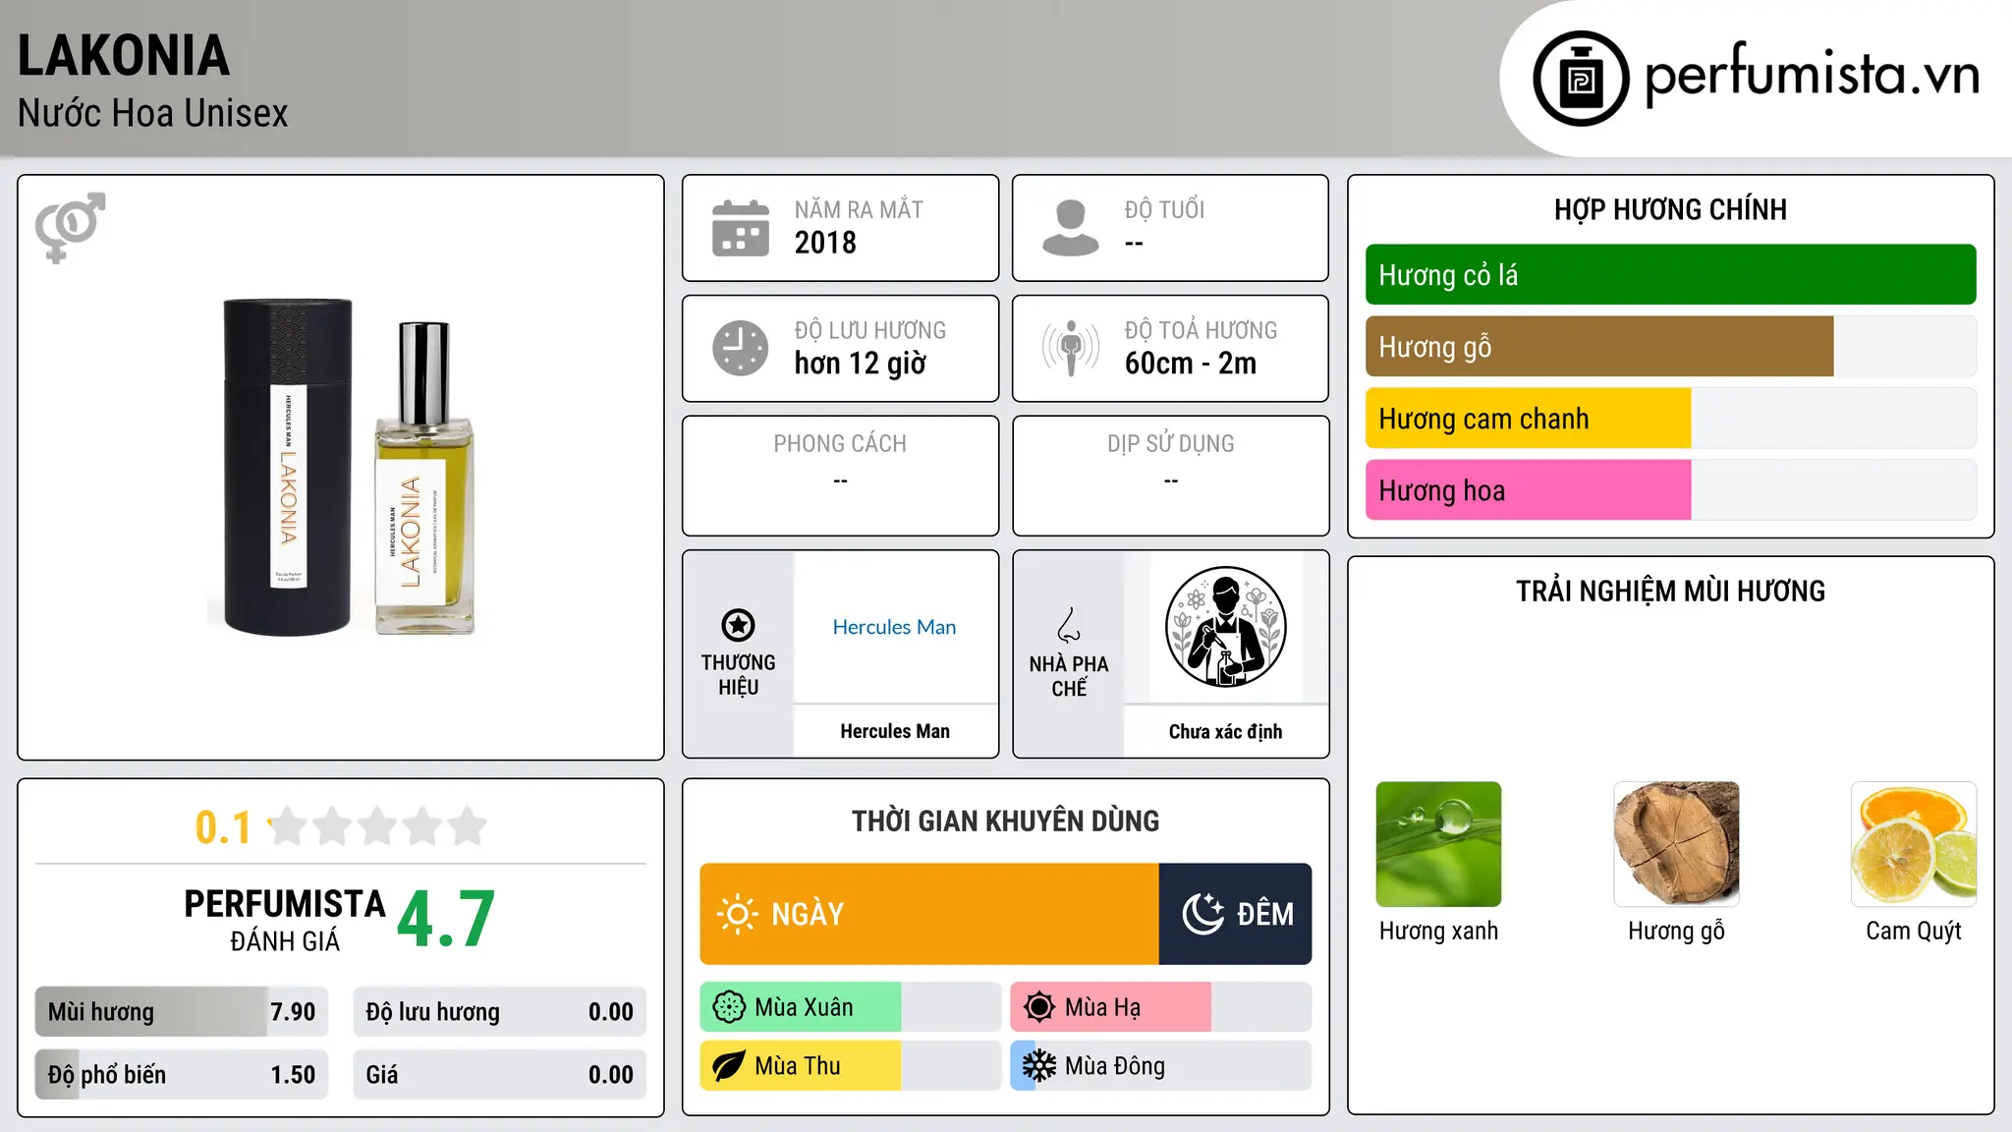Click the Độ lưu hương 0.00 score bar
The image size is (2012, 1132).
(499, 1012)
